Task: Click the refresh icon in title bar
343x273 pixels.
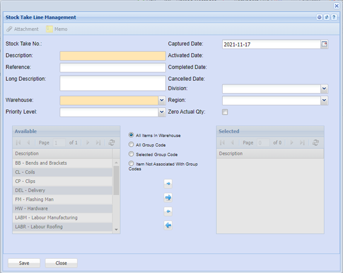Action: click(327, 17)
